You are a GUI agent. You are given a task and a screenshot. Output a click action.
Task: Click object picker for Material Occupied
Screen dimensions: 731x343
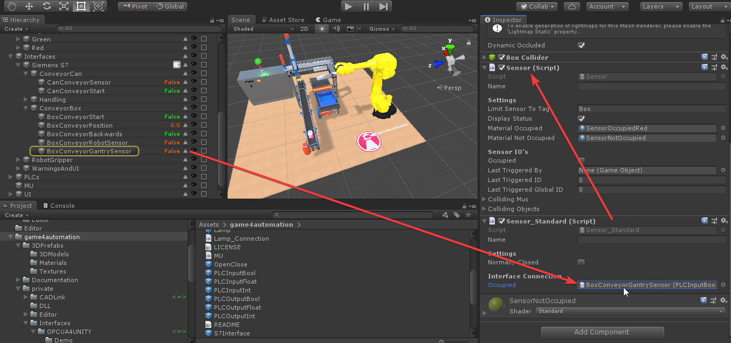tap(723, 128)
